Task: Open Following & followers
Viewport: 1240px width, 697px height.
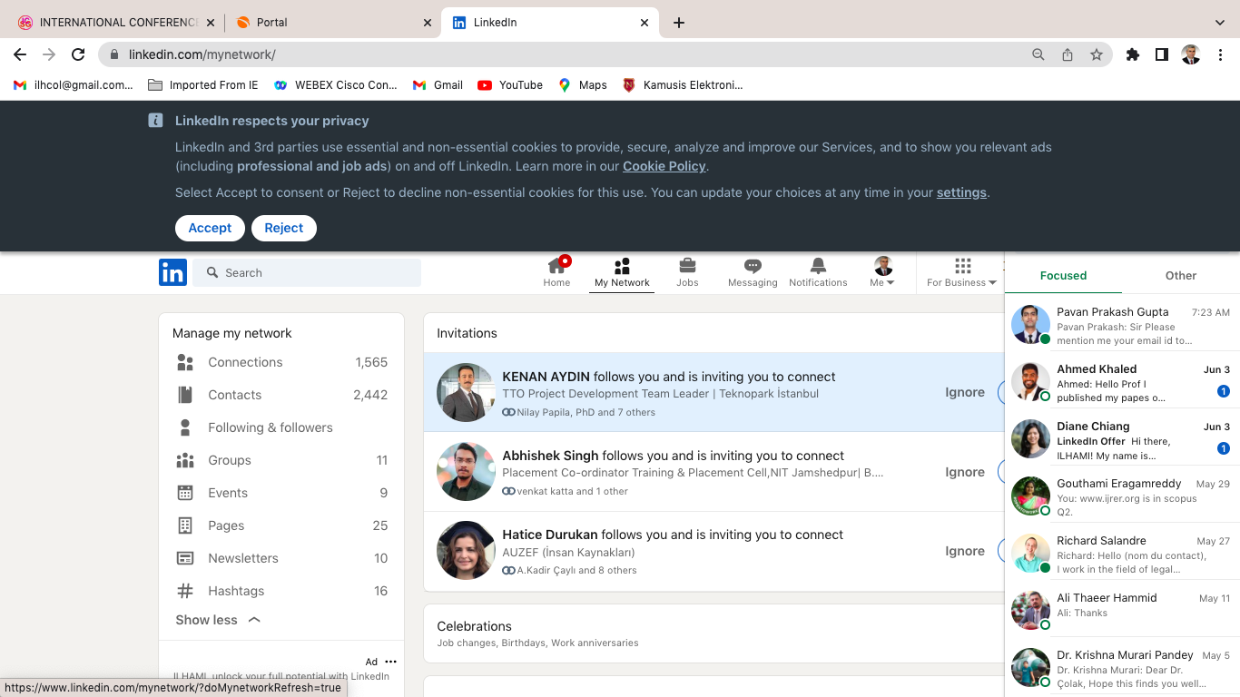Action: pyautogui.click(x=281, y=427)
